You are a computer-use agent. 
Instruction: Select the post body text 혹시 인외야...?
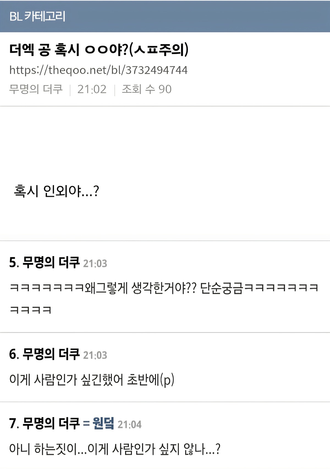pyautogui.click(x=56, y=191)
